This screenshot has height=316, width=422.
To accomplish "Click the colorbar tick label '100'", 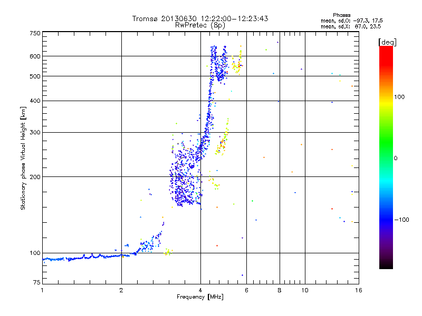I will 399,97.
